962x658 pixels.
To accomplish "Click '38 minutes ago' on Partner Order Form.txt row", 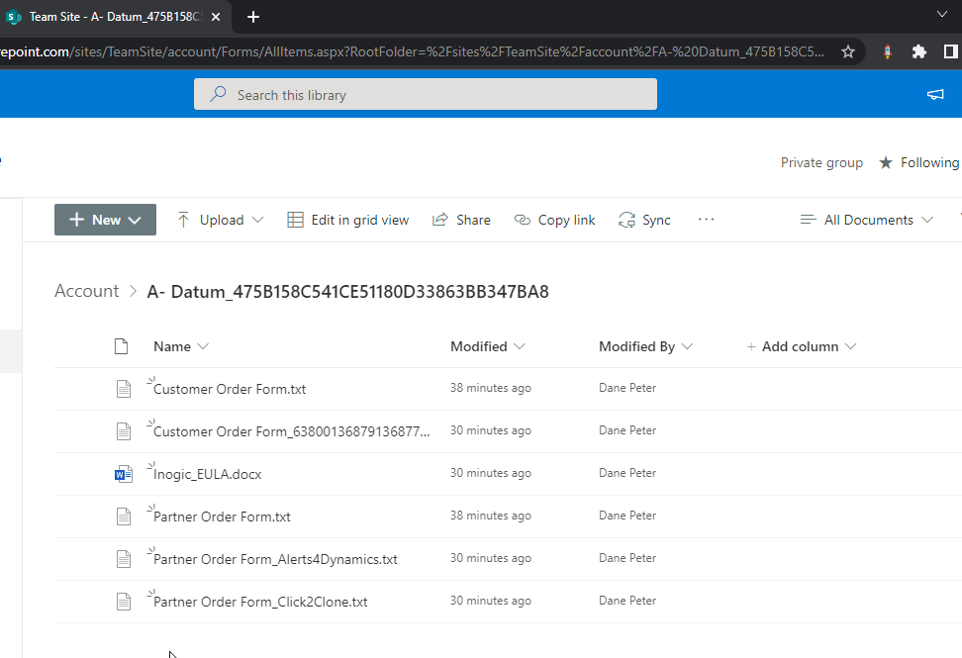I will [490, 516].
